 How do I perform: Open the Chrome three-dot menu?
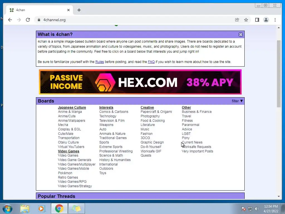(275, 20)
